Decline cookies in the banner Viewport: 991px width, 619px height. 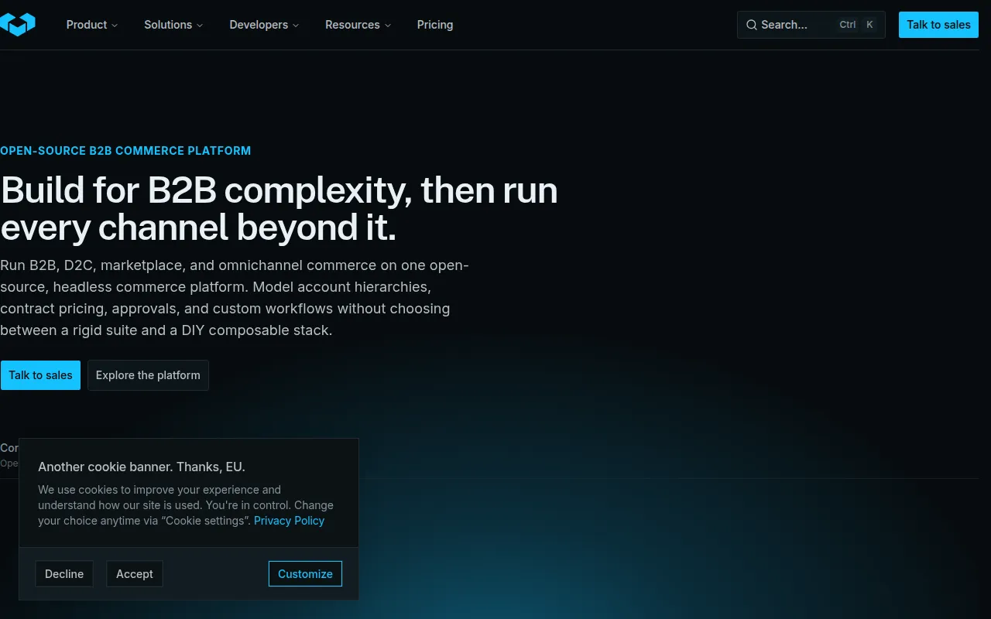click(64, 574)
